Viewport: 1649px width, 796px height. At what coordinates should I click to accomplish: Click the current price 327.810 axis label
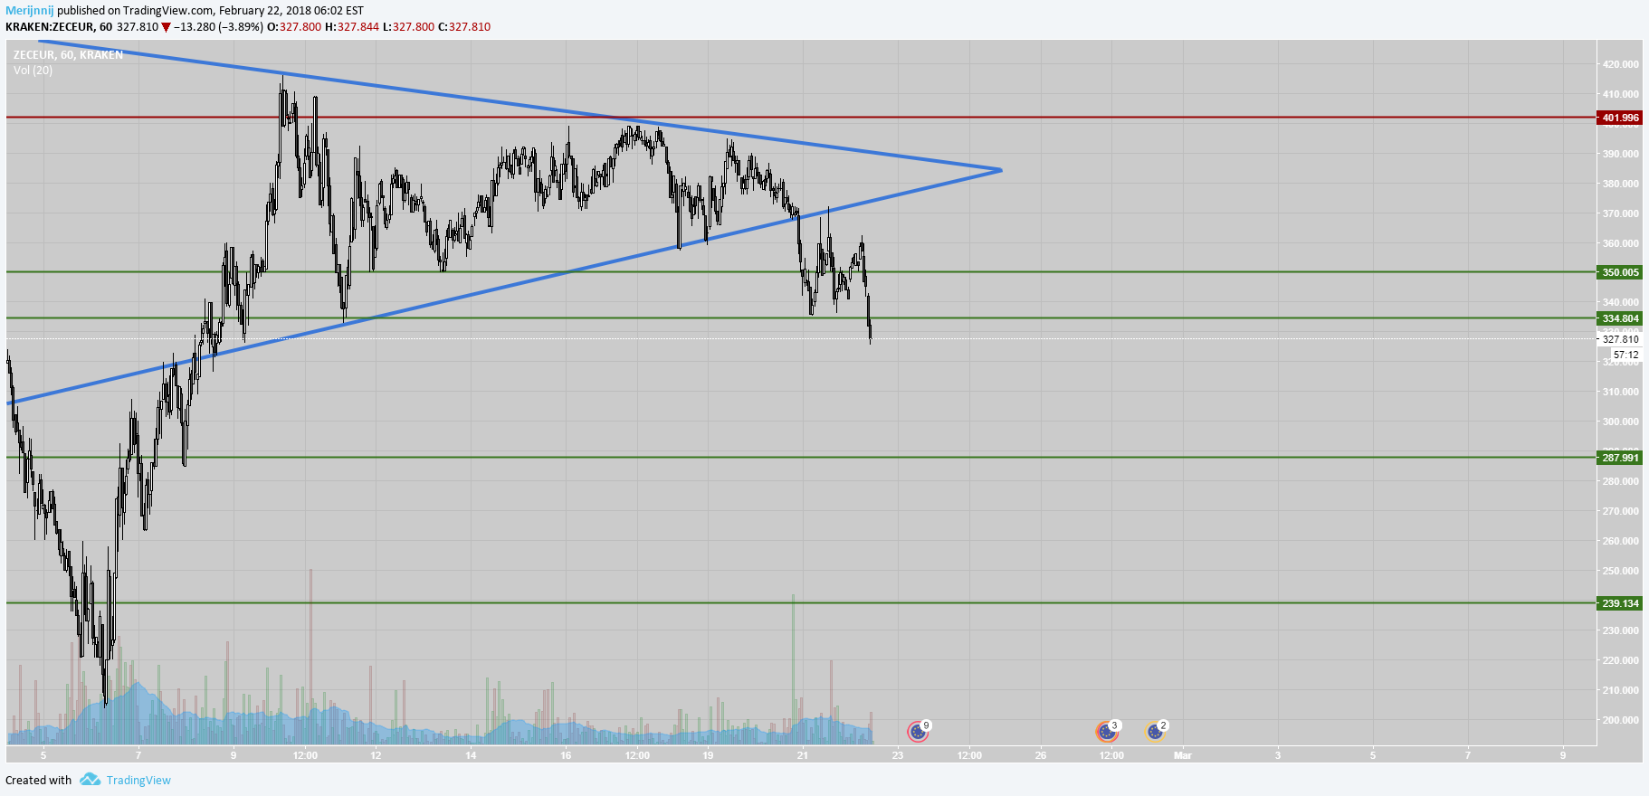pyautogui.click(x=1620, y=339)
